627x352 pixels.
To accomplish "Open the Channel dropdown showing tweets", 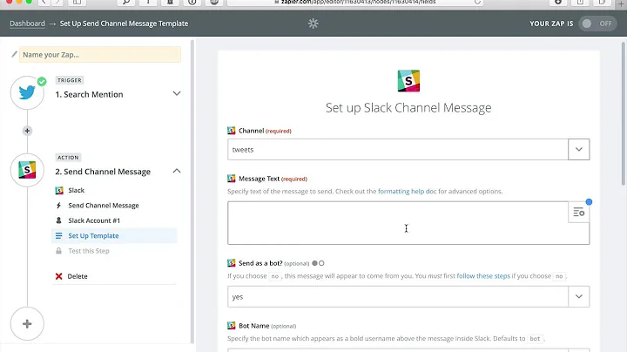I will point(578,149).
